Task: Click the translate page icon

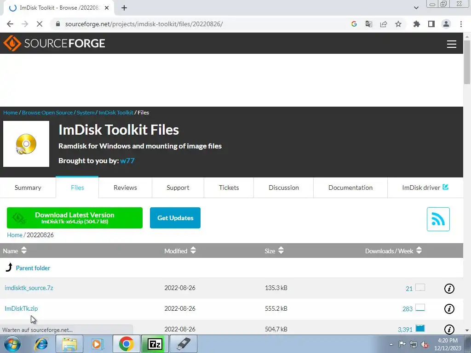Action: (x=369, y=24)
